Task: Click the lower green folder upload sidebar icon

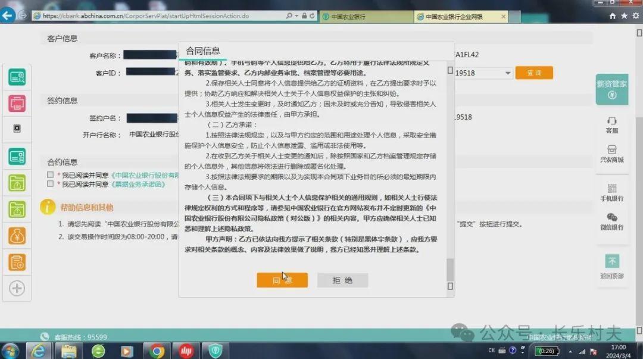Action: click(x=17, y=209)
